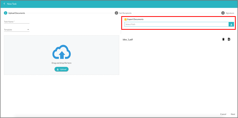Screen dimensions: 238x118
Task: Go to step 3 Signature
Action: [x=228, y=13]
